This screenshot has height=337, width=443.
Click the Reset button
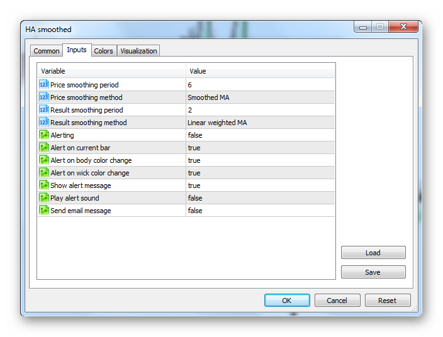click(388, 301)
